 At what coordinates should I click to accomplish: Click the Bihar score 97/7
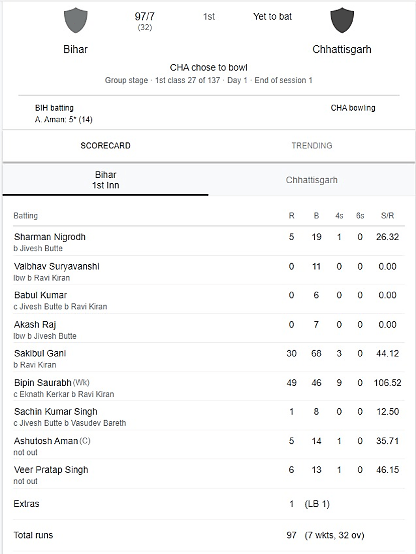coord(145,17)
